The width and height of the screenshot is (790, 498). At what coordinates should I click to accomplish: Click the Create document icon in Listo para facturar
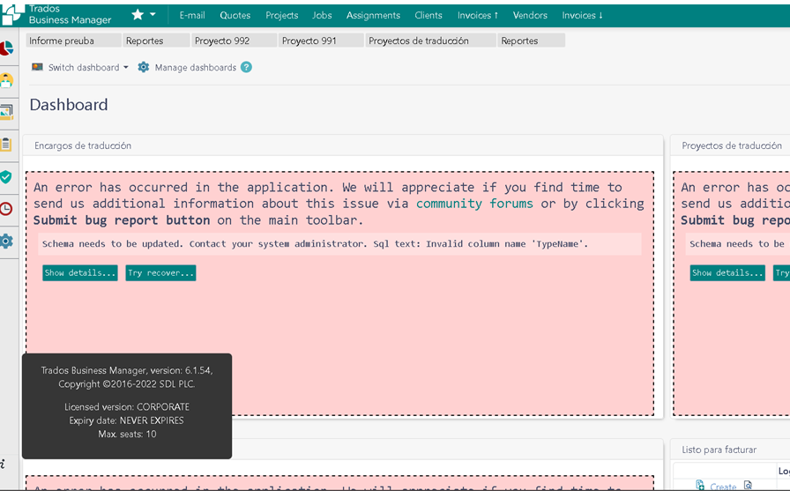[x=700, y=485]
